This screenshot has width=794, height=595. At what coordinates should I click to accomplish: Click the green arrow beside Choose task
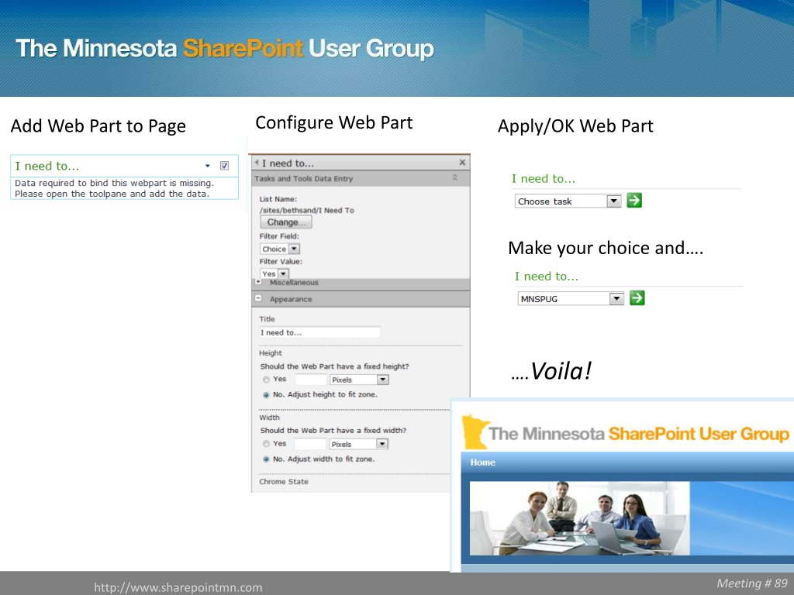pos(634,201)
